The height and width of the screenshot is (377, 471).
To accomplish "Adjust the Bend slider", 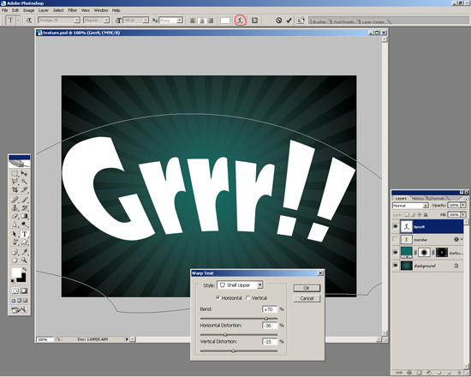I will [x=265, y=319].
